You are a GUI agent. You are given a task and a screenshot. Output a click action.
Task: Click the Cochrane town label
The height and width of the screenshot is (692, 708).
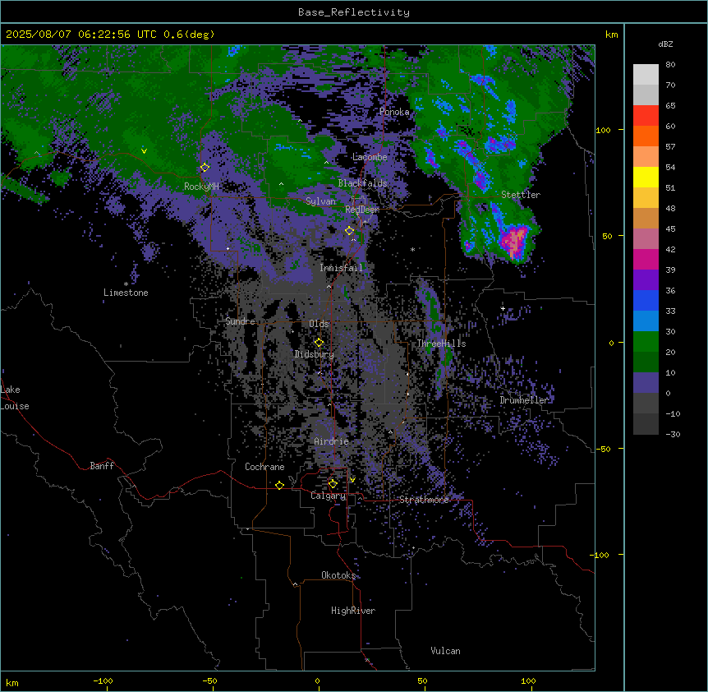tap(264, 467)
